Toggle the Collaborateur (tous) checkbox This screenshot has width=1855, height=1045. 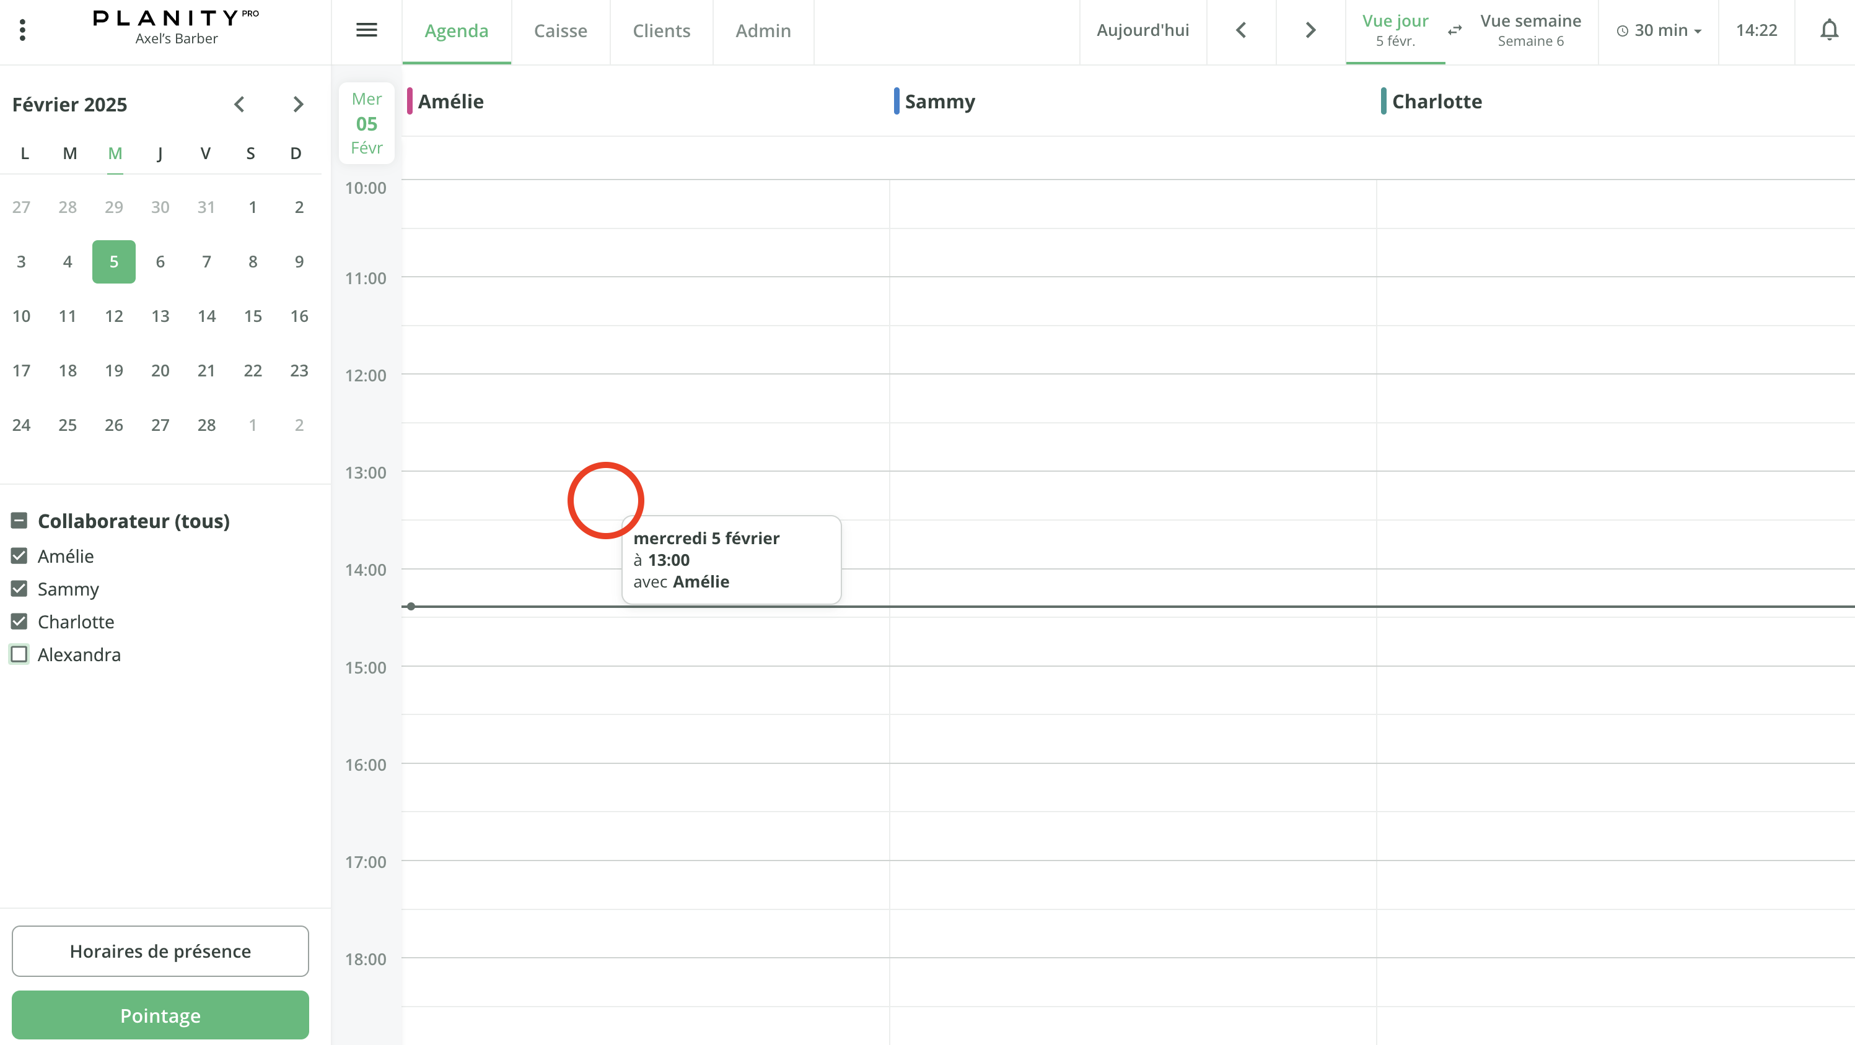point(19,521)
